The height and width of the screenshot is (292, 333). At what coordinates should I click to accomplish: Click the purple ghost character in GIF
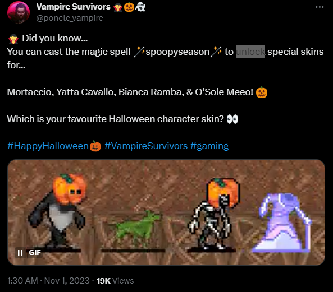coord(281,223)
